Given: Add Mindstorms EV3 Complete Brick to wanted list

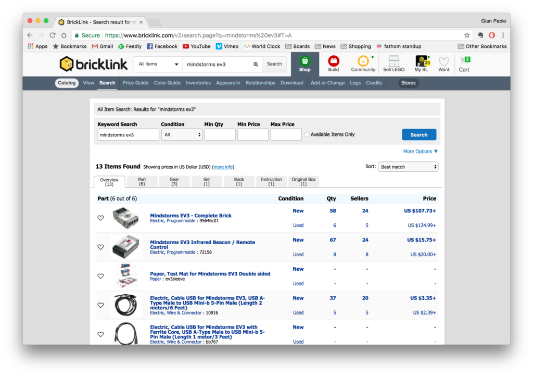Looking at the screenshot, I should 100,218.
